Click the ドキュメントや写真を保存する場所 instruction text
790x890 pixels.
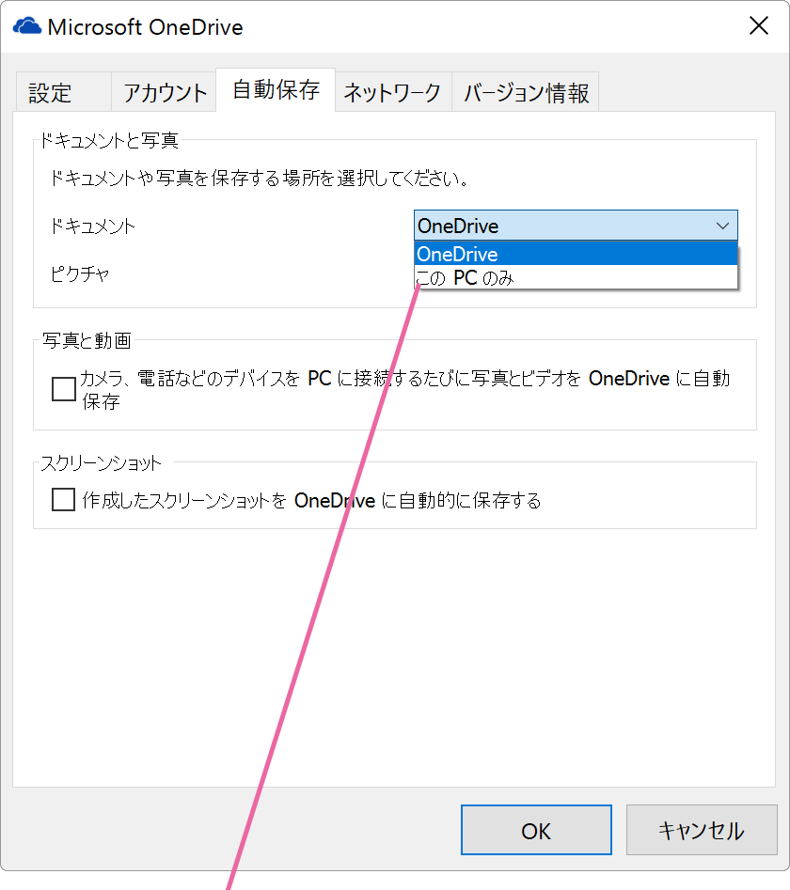[x=260, y=179]
